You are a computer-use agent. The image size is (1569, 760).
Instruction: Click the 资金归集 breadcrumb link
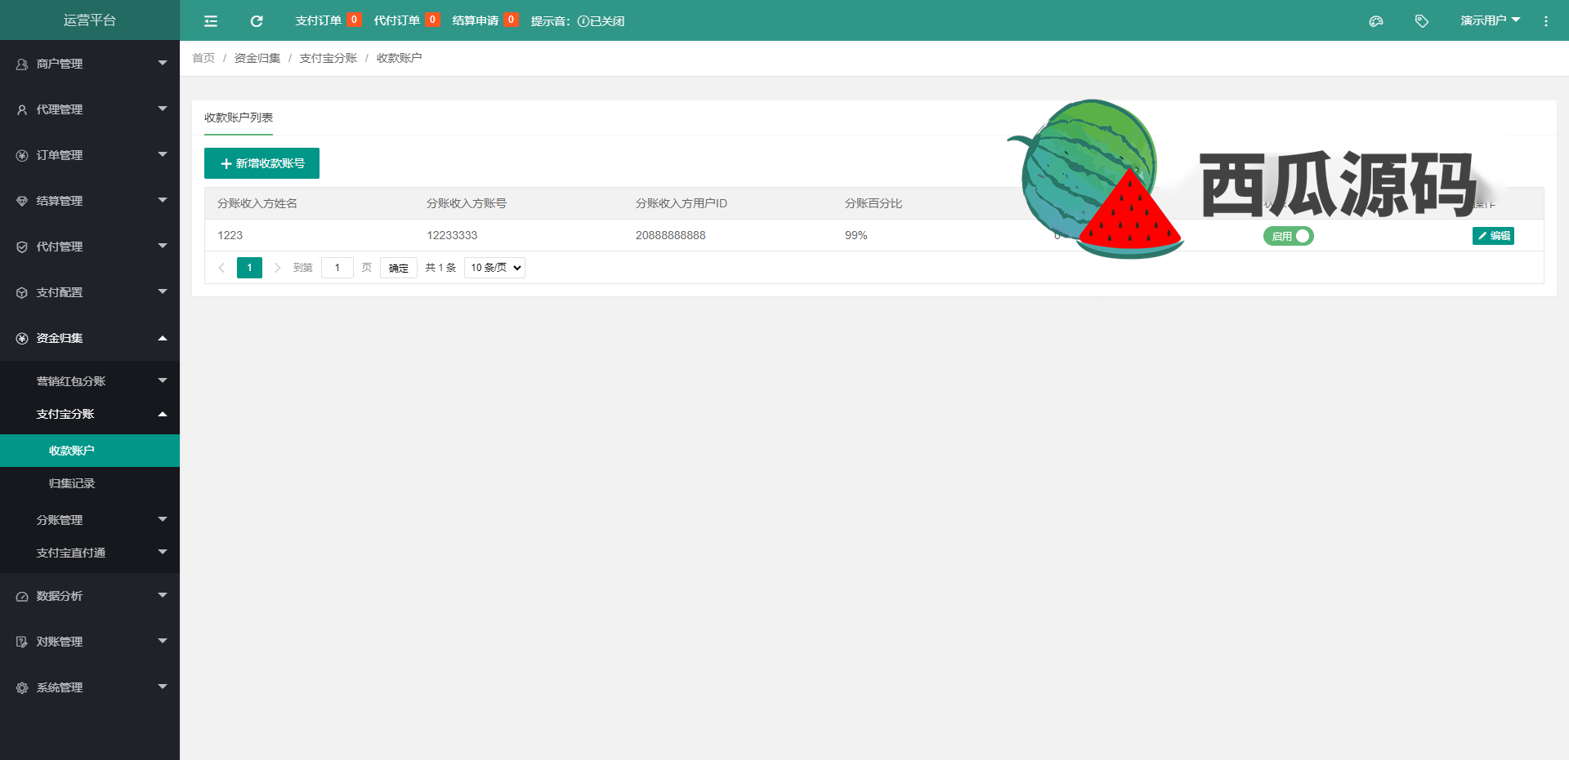(x=257, y=58)
